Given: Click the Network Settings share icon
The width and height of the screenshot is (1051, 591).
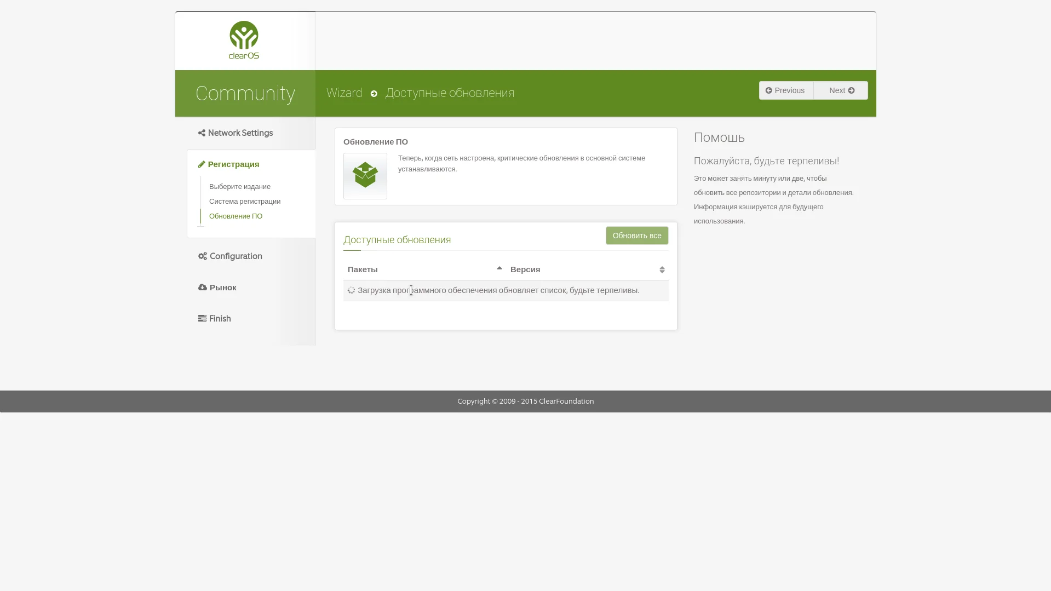Looking at the screenshot, I should point(202,133).
